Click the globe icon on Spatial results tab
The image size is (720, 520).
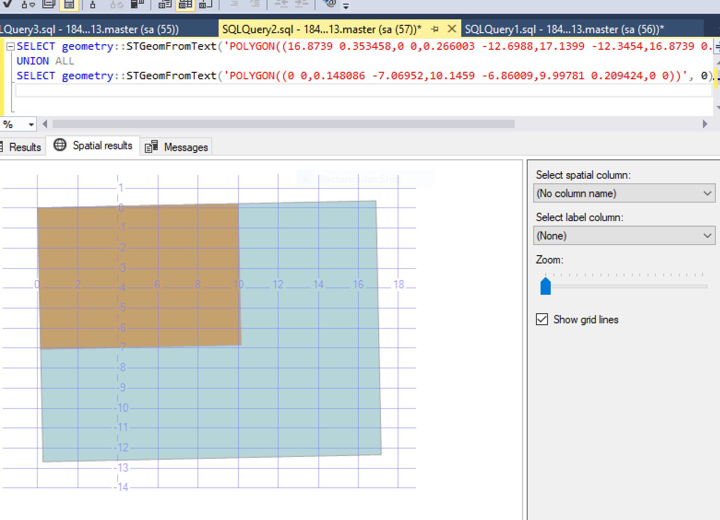click(x=60, y=145)
